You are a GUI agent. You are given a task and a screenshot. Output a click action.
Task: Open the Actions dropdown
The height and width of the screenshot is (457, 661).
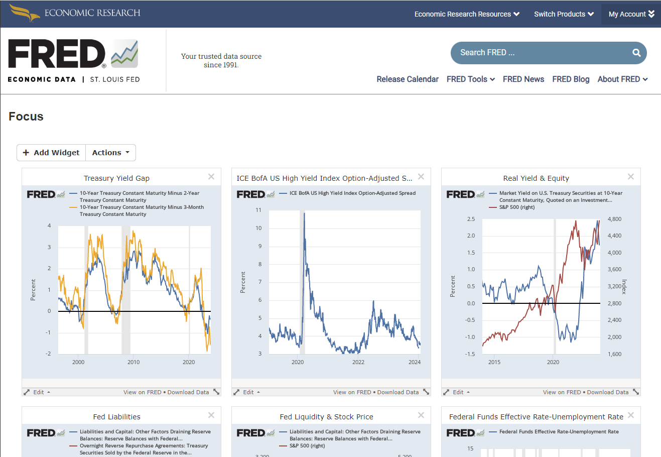(x=110, y=153)
